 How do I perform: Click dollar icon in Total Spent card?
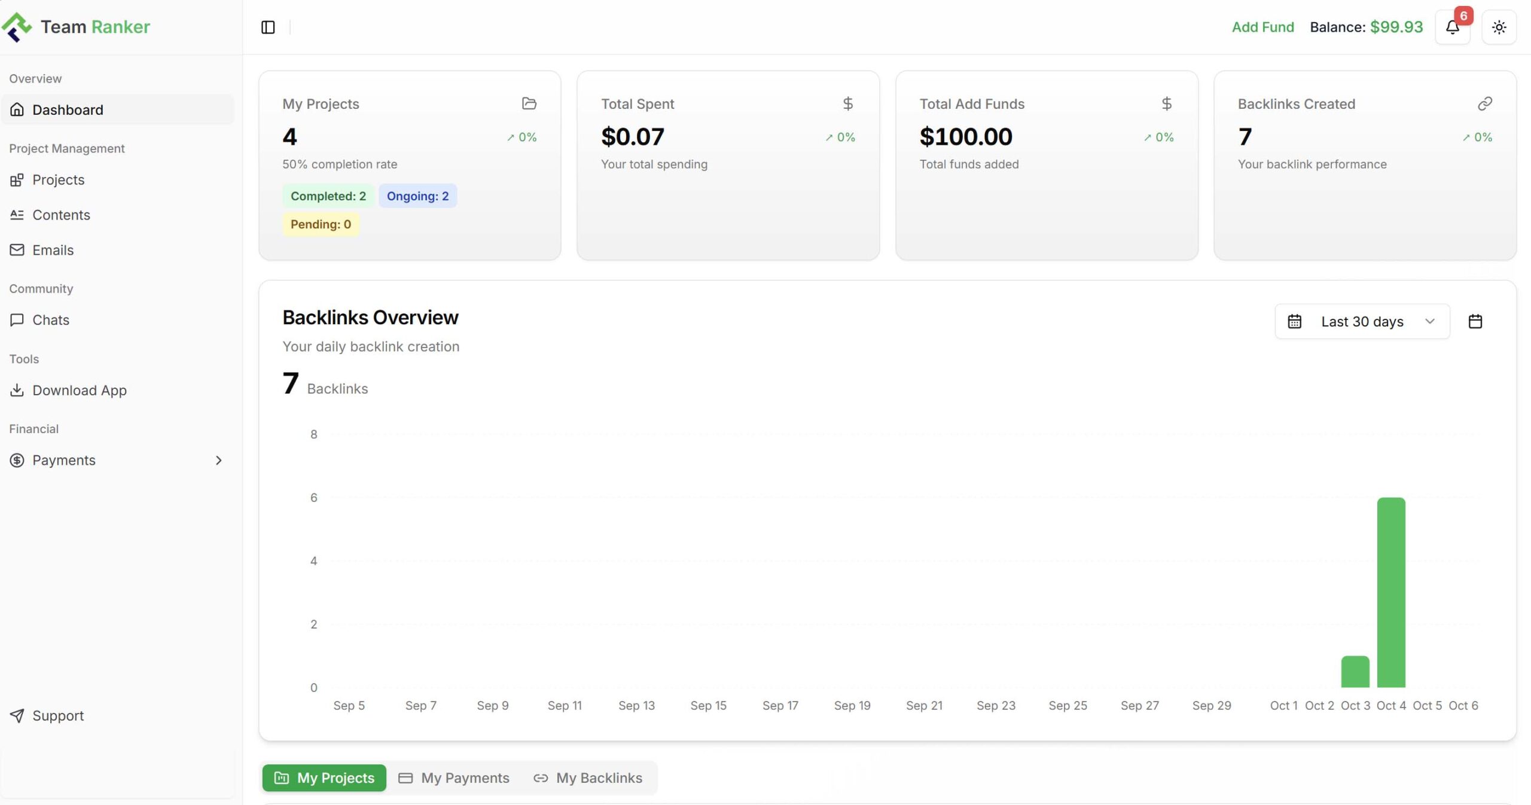[x=847, y=103]
